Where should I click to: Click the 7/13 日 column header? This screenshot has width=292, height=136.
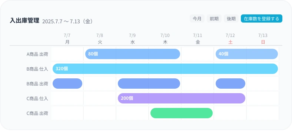263,39
